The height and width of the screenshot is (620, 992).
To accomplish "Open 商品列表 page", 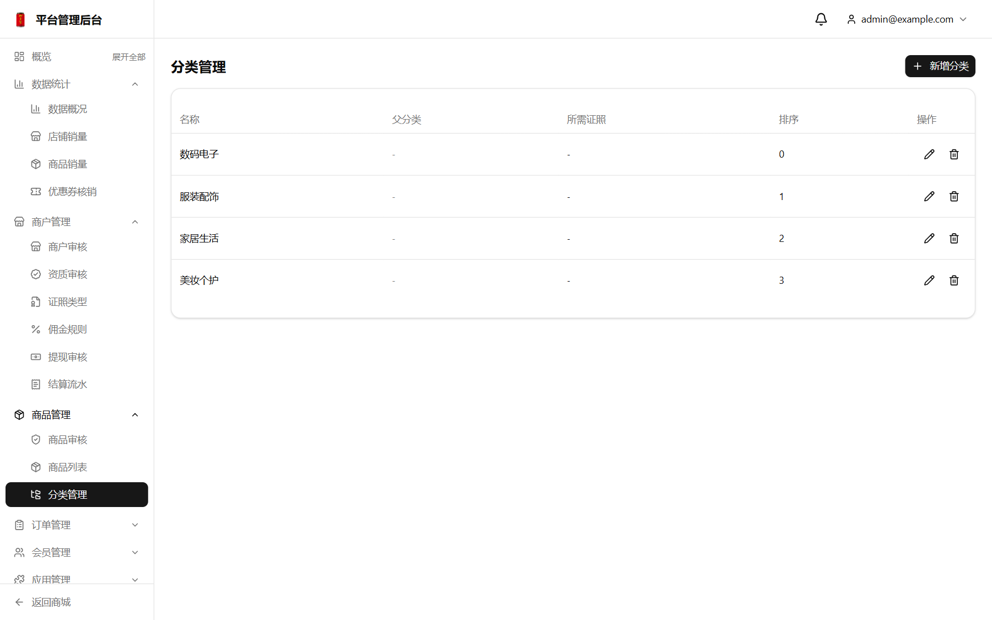I will 77,467.
